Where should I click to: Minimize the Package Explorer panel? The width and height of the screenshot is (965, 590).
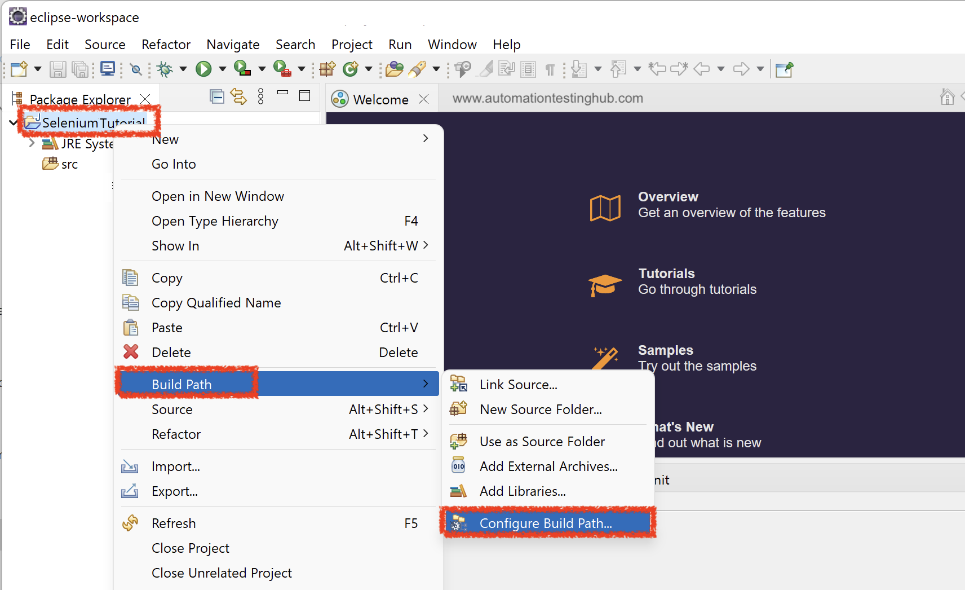tap(283, 93)
